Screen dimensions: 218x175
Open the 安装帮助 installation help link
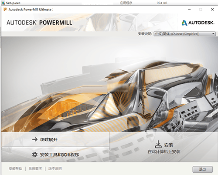15,168
